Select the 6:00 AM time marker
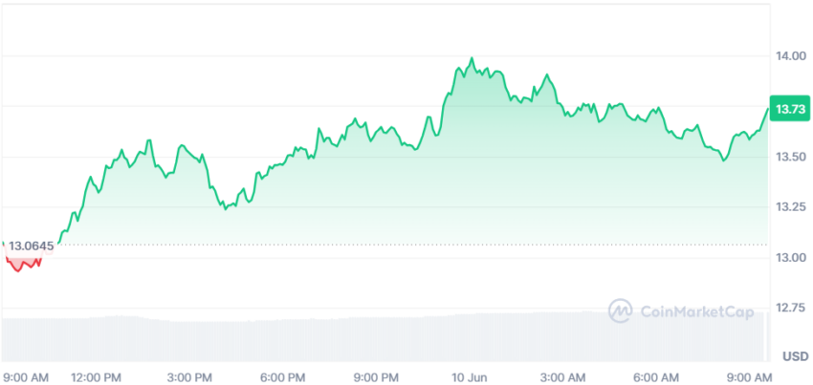 [x=657, y=375]
